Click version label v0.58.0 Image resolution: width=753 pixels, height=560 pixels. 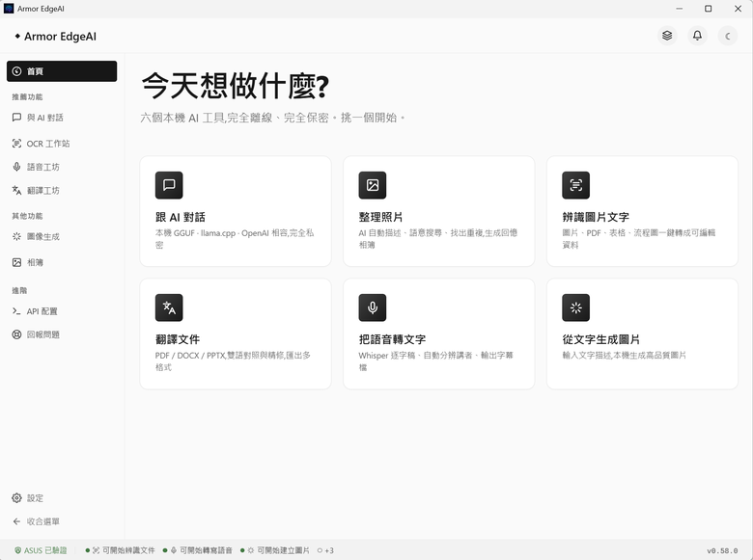(722, 551)
